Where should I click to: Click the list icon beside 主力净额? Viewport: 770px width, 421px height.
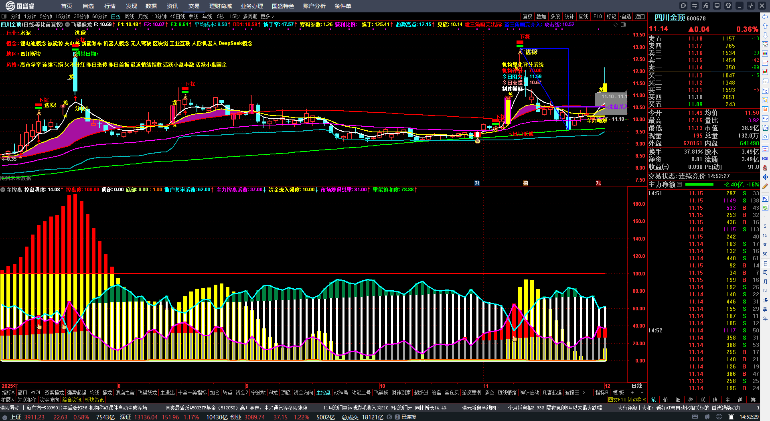(679, 185)
